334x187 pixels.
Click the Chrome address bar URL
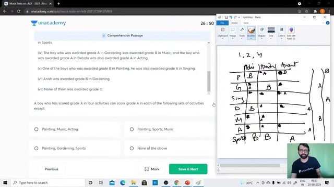click(x=71, y=11)
